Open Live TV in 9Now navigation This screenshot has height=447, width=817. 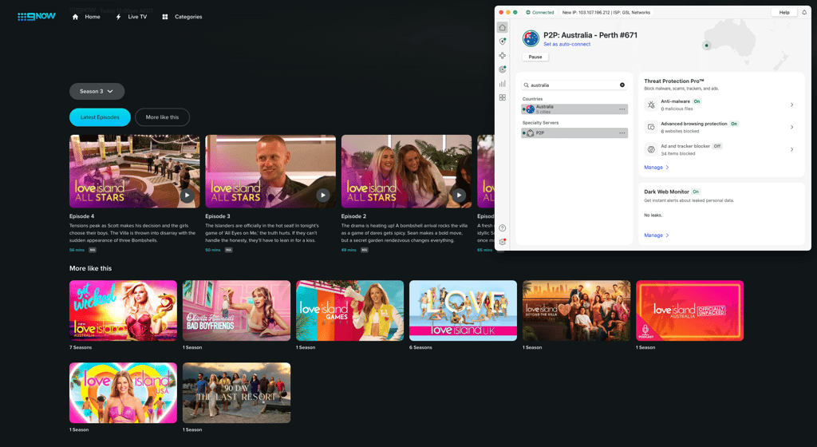tap(137, 17)
